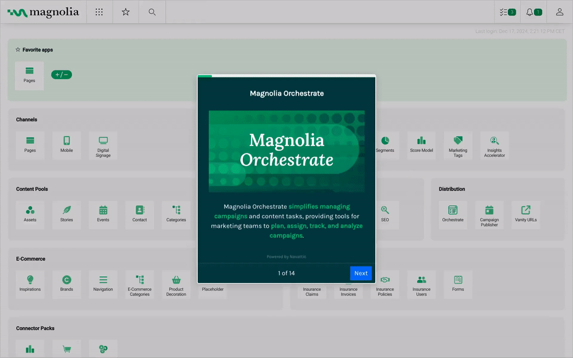Open the Pages tile in Favorite apps
The width and height of the screenshot is (573, 358).
(29, 75)
